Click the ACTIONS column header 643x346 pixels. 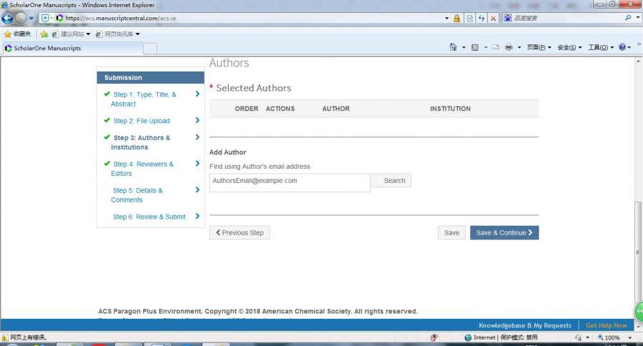[280, 109]
